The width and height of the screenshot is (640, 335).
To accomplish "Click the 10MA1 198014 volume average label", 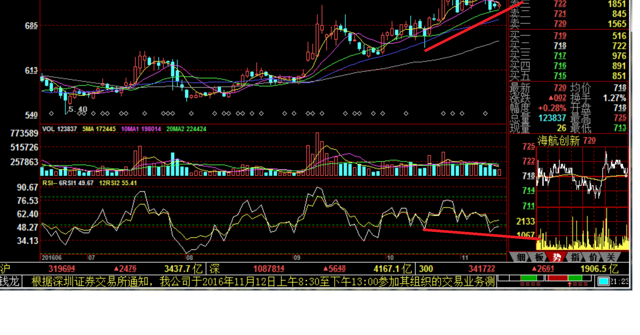I will (x=141, y=129).
